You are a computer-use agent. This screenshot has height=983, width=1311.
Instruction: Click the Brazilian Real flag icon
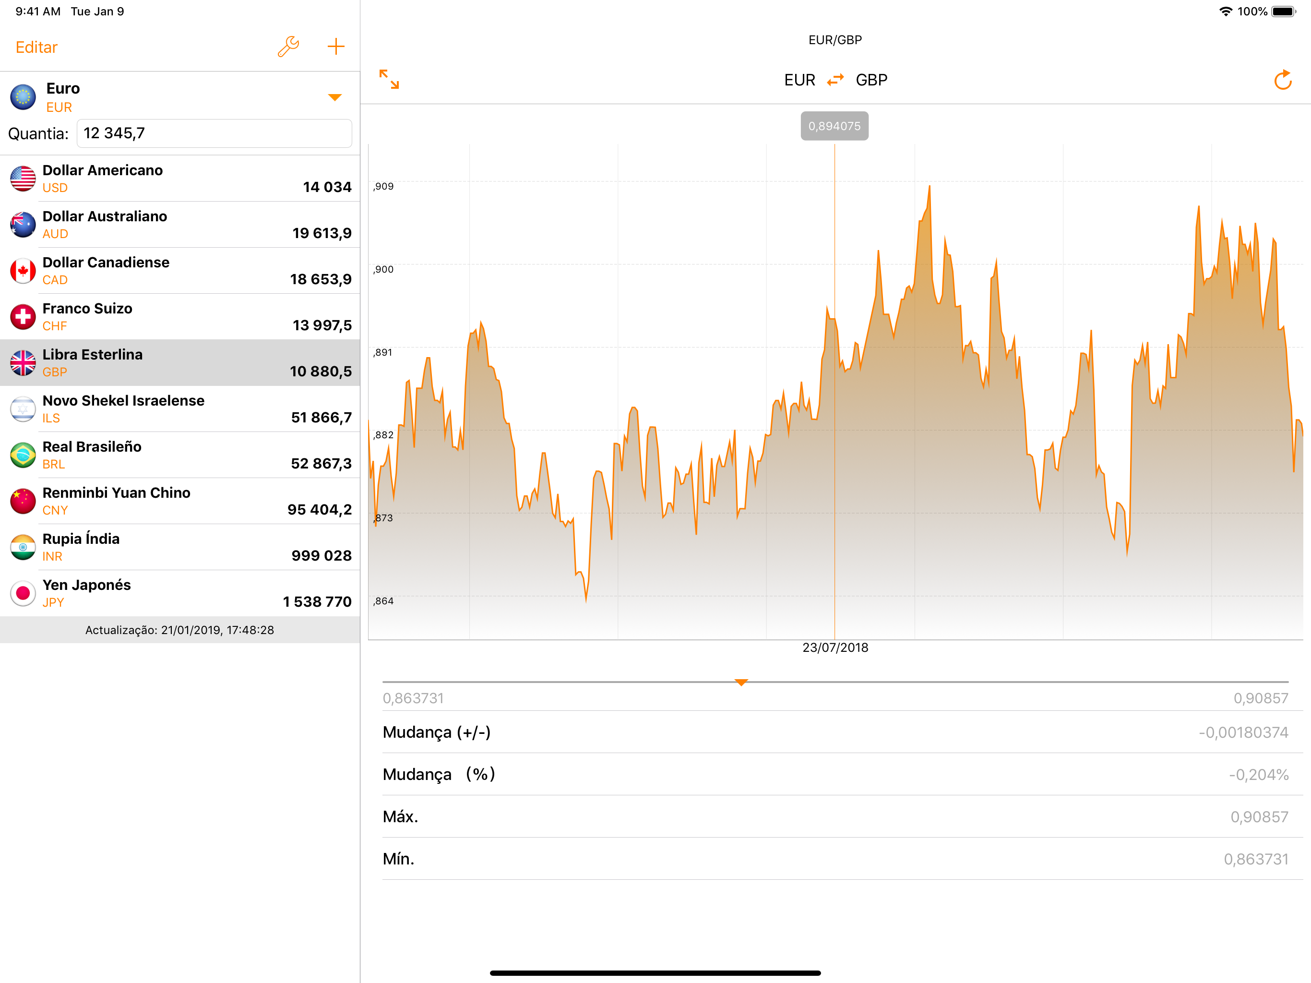pos(23,455)
